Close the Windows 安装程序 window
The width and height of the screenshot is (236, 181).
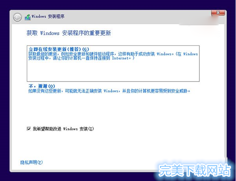[x=218, y=13]
